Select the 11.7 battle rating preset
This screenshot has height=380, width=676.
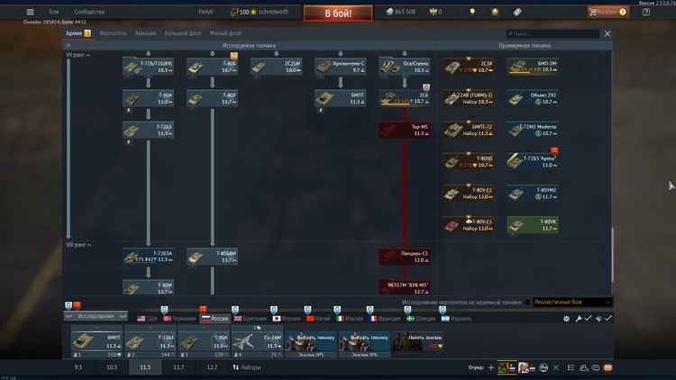[178, 367]
